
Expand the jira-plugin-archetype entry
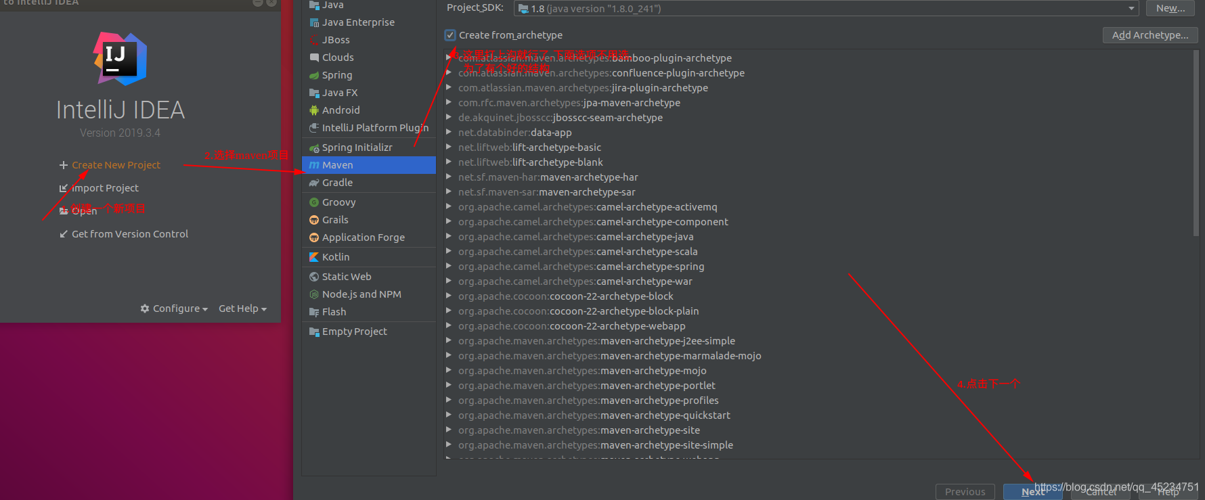click(x=449, y=87)
